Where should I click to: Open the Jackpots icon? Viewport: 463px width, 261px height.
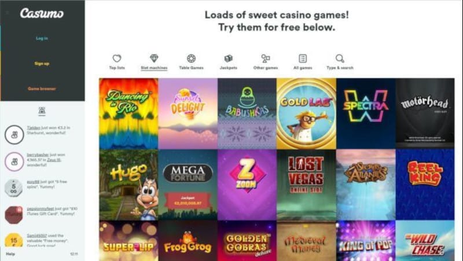coord(228,58)
